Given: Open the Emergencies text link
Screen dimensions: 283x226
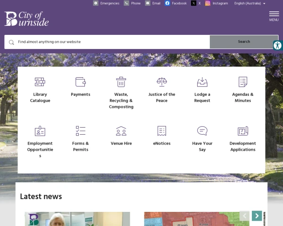Looking at the screenshot, I should [x=110, y=3].
